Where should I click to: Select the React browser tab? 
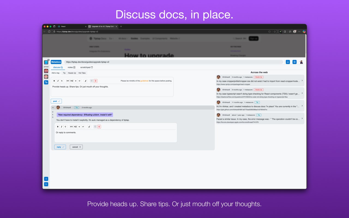tap(72, 26)
